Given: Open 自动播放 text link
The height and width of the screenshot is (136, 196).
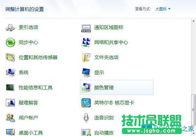Looking at the screenshot, I should [104, 133].
